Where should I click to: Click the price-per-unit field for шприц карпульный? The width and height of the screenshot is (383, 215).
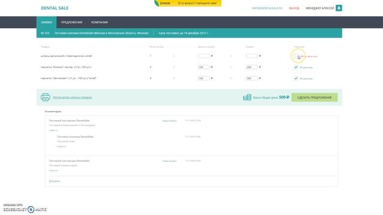[203, 56]
